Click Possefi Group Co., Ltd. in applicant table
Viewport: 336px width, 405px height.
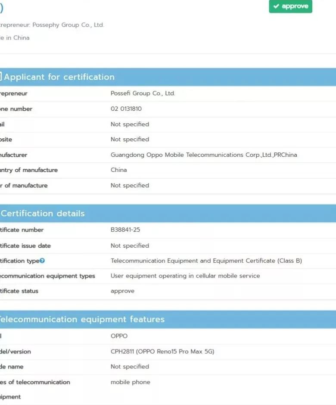pos(143,93)
